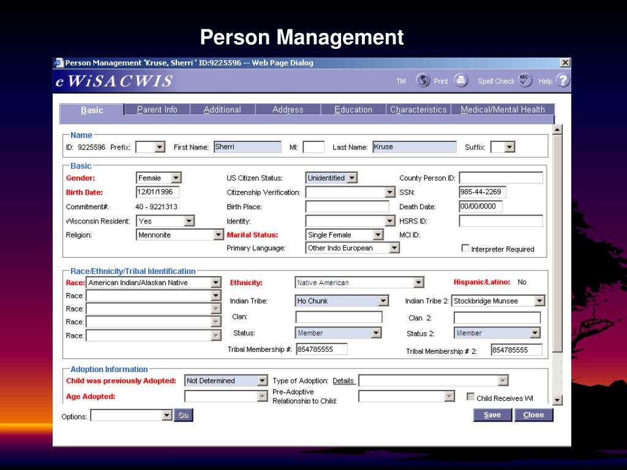Toggle the Child Receives checkbox
Screen dimensions: 627x470
coord(471,397)
